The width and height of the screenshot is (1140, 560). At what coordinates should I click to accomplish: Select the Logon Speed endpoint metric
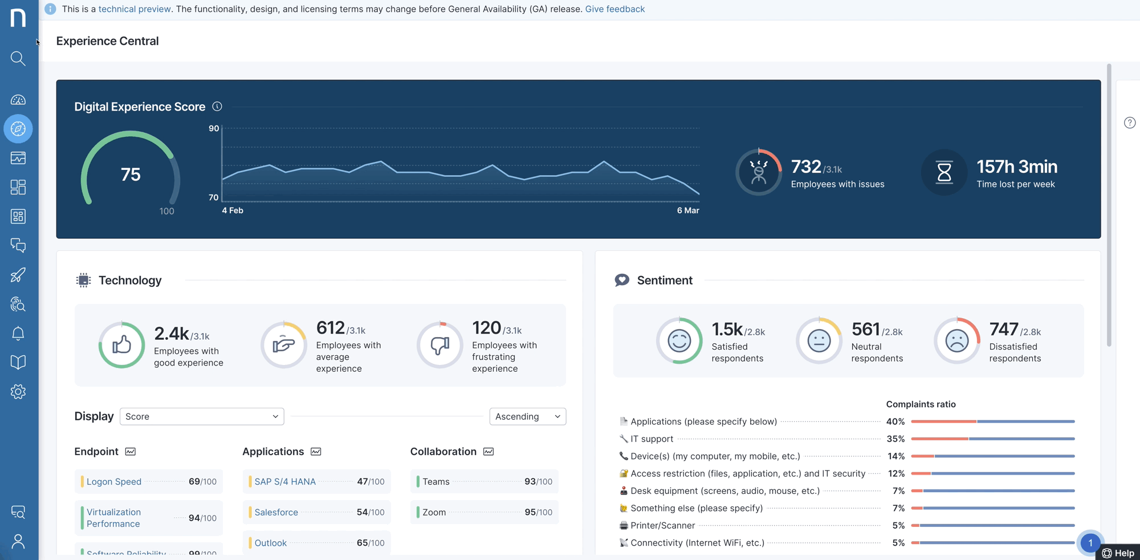[114, 481]
